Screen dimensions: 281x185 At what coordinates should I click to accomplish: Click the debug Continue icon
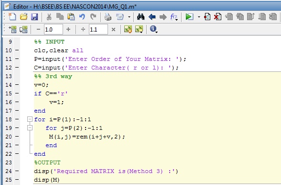pos(262,17)
